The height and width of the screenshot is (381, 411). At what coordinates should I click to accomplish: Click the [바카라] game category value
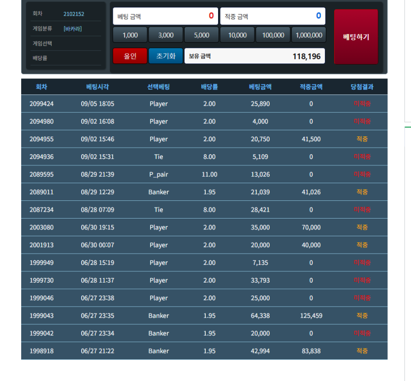point(73,29)
